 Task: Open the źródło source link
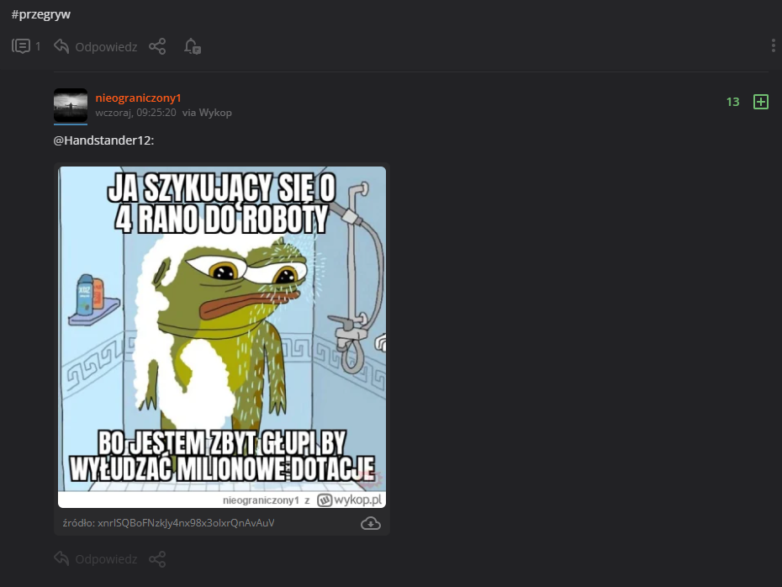coord(168,523)
